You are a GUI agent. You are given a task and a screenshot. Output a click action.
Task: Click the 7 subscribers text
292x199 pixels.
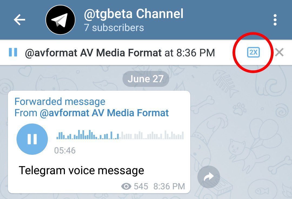(x=114, y=28)
